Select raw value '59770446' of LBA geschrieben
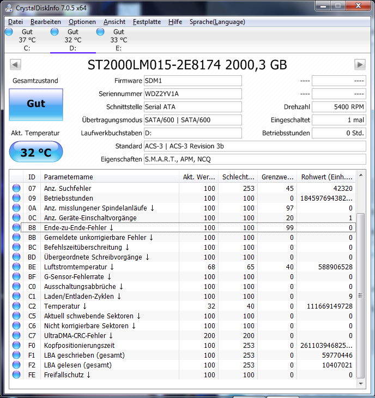Image resolution: width=375 pixels, height=398 pixels. pyautogui.click(x=337, y=355)
